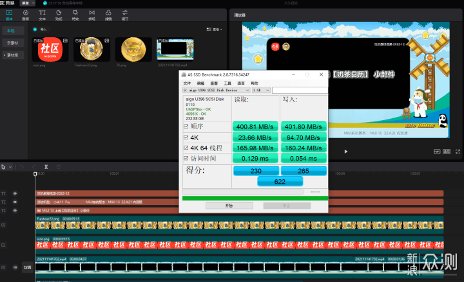Open the Text (文本) tab
464x282 pixels.
point(43,15)
